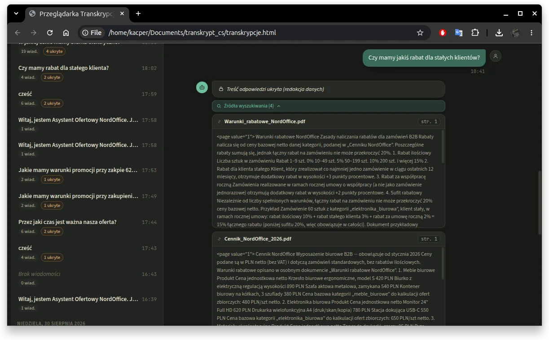The image size is (549, 340).
Task: Open 'Przez jaki czas jest ważna nasza oferta?'
Action: pos(88,226)
